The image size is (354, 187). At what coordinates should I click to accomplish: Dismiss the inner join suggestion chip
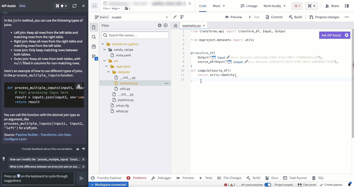[83, 167]
